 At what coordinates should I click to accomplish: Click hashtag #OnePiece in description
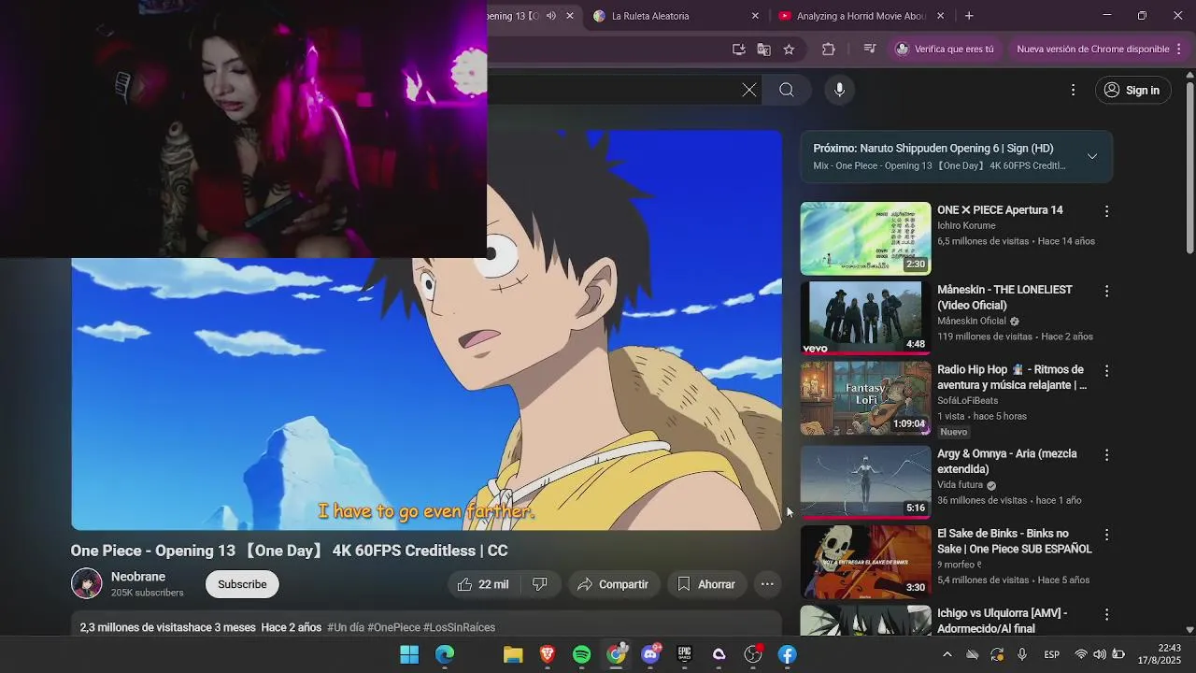(x=393, y=627)
